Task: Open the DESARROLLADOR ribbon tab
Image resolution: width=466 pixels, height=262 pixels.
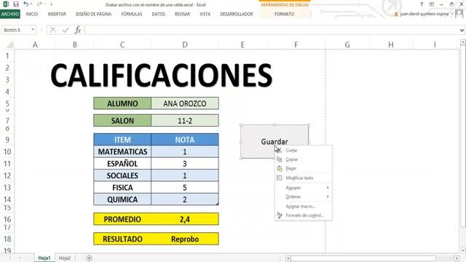Action: [237, 14]
